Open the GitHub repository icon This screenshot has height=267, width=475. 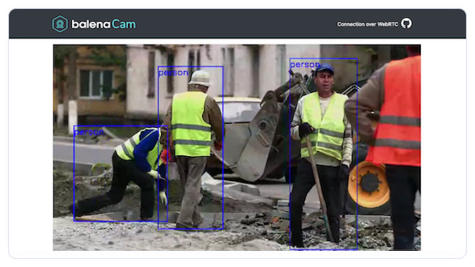pyautogui.click(x=406, y=24)
